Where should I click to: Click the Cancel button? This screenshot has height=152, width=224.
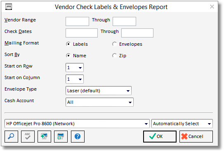point(196,136)
